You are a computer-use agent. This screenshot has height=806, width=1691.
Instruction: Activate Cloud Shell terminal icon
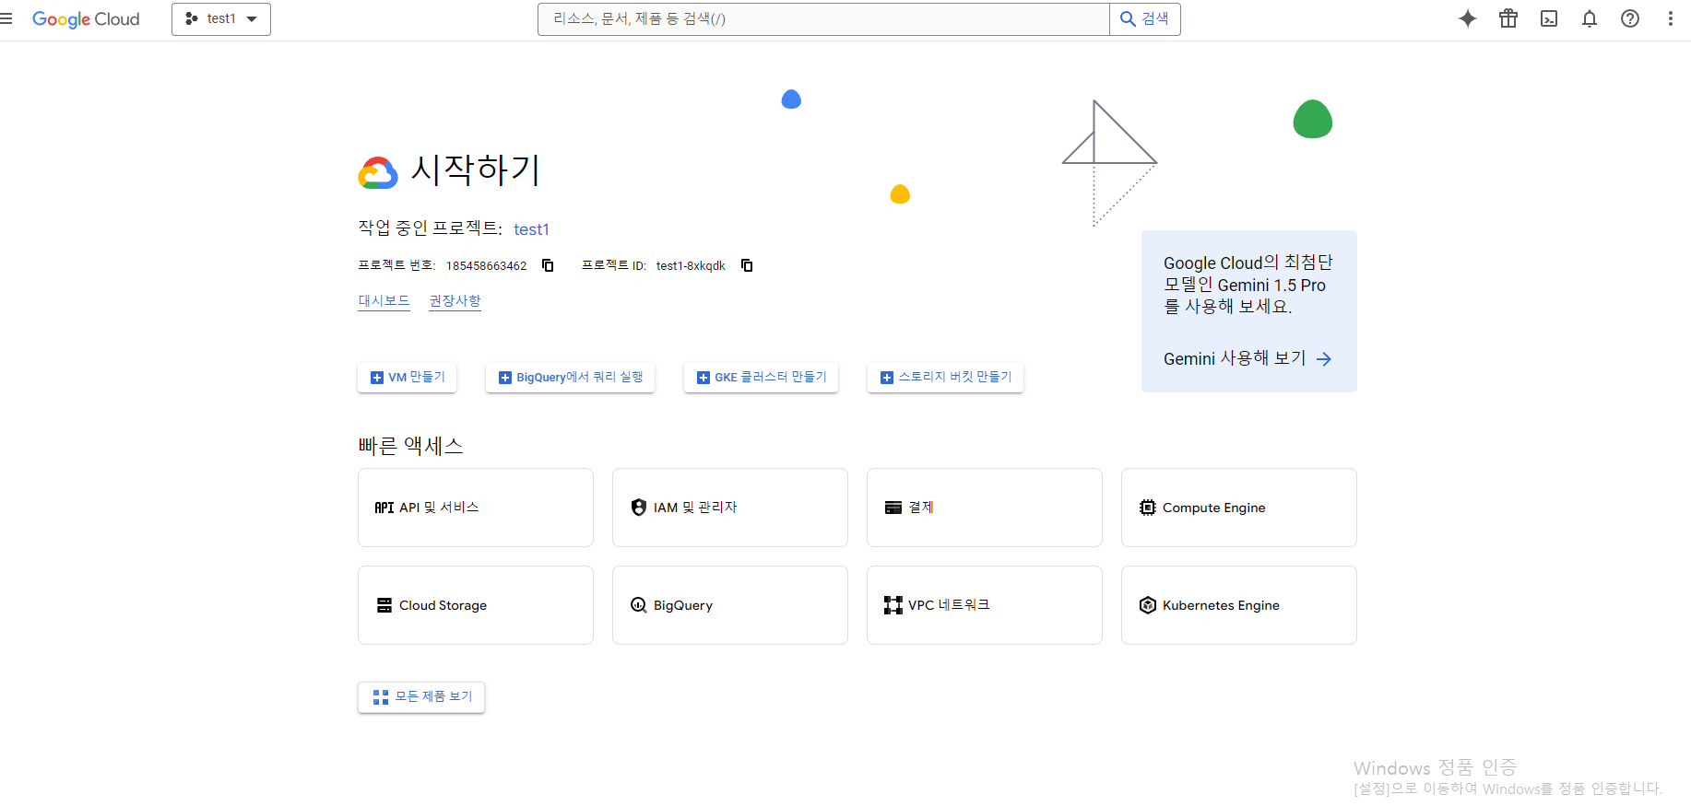pos(1549,18)
